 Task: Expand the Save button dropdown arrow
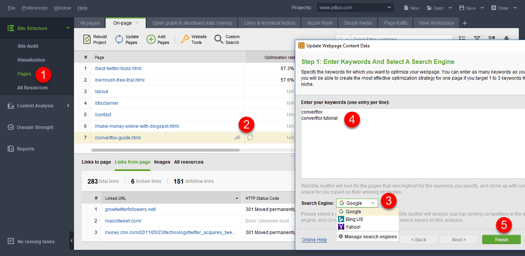tap(482, 8)
